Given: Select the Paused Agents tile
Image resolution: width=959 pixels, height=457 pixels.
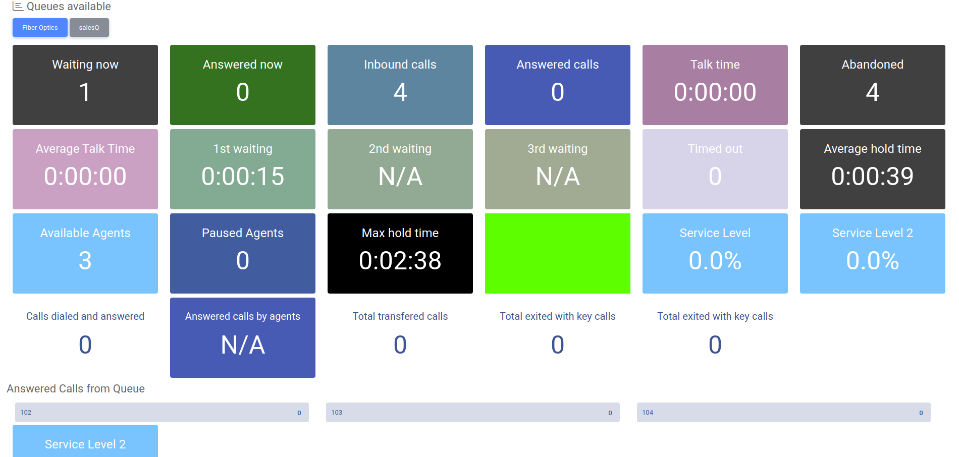Looking at the screenshot, I should coord(242,253).
